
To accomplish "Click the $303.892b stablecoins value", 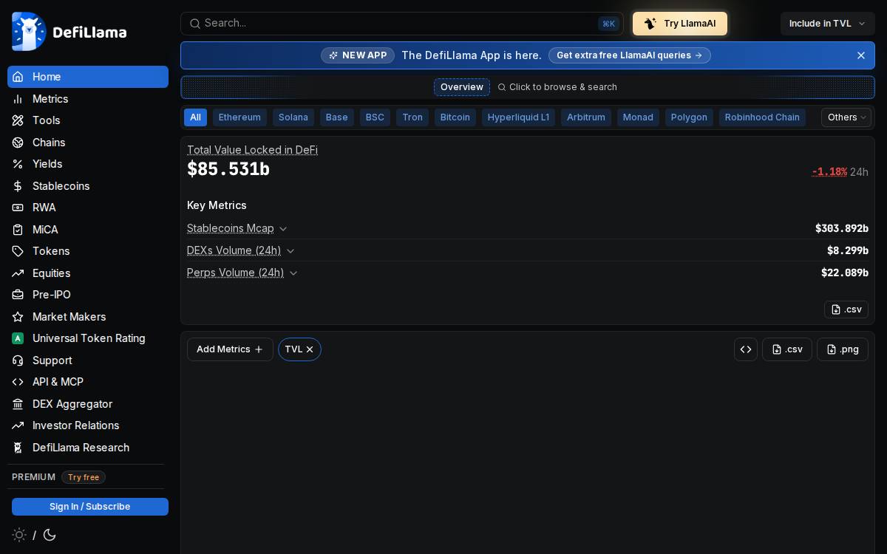I will pos(842,228).
